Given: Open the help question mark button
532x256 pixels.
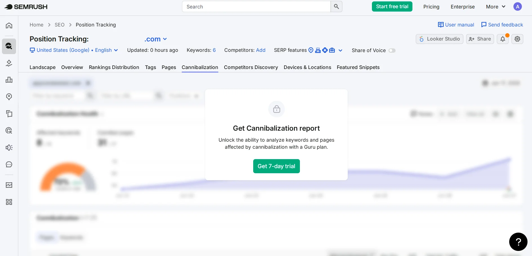Looking at the screenshot, I should [518, 242].
